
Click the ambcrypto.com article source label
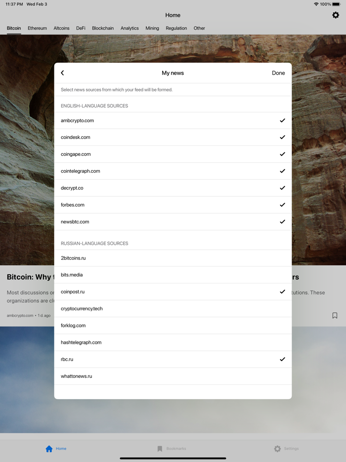[20, 316]
